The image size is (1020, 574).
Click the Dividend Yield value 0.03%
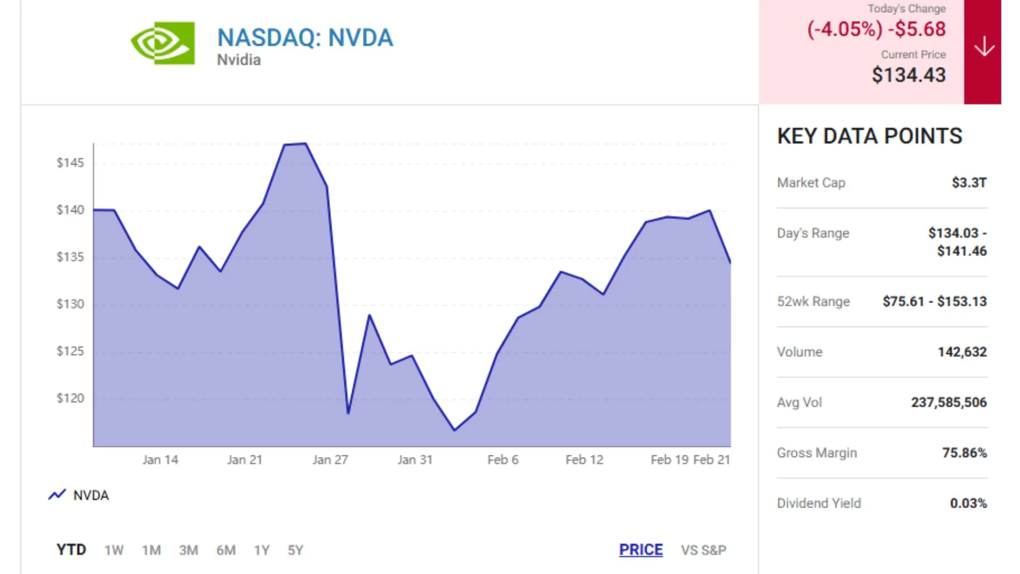(968, 503)
